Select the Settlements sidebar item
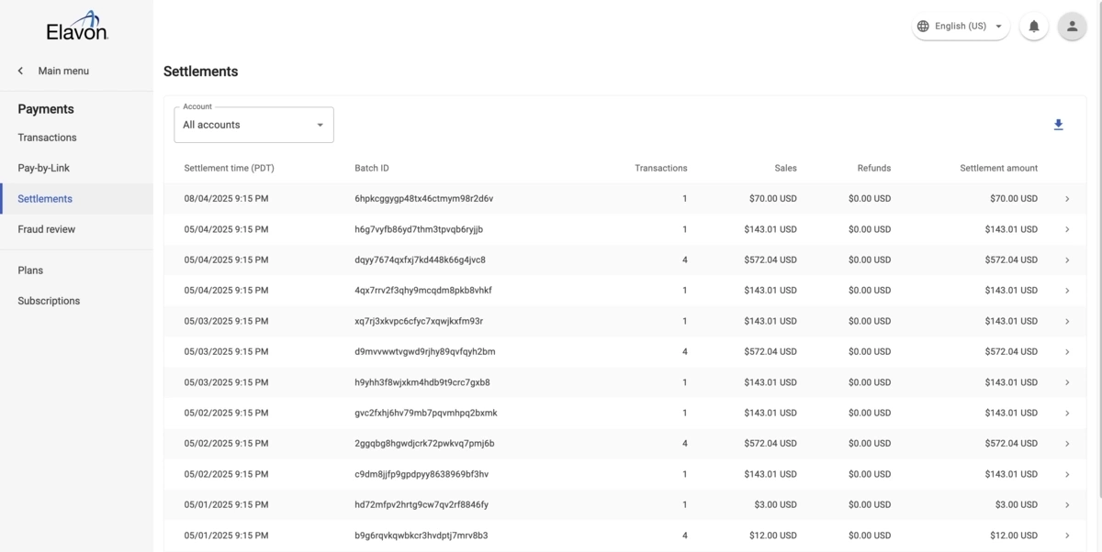The height and width of the screenshot is (552, 1102). (45, 198)
